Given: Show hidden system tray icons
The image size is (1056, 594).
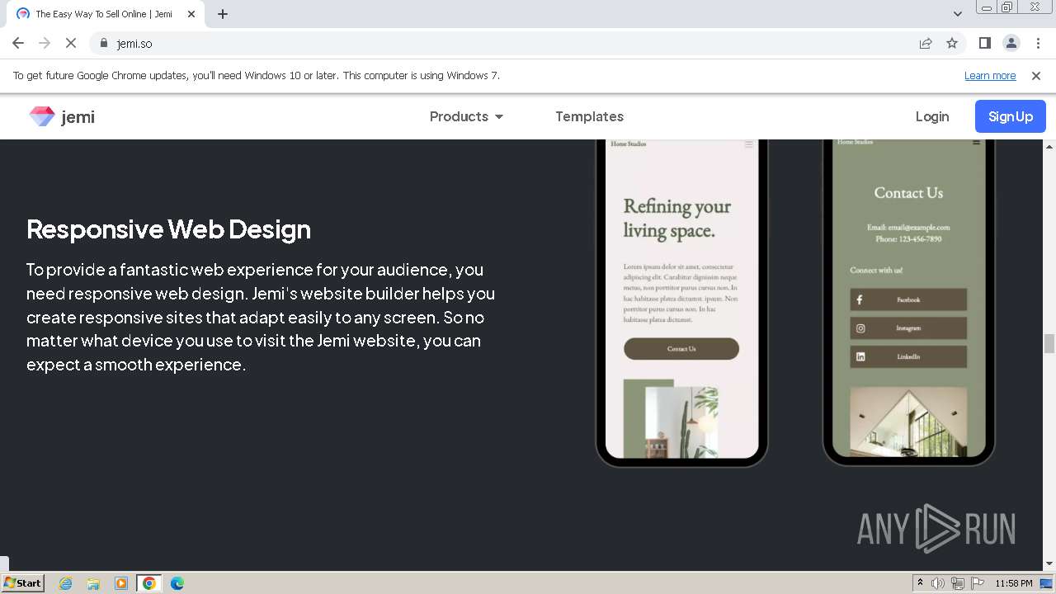Looking at the screenshot, I should (x=921, y=583).
